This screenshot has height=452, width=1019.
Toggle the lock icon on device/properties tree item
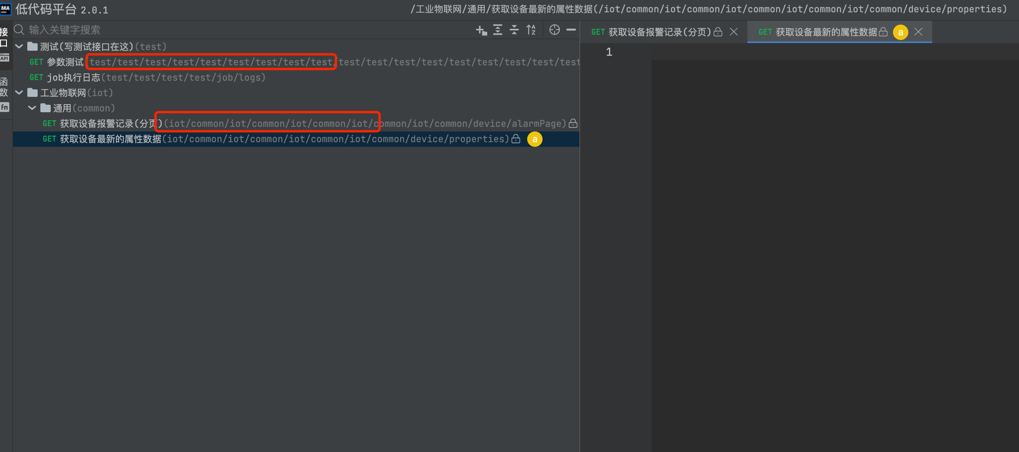(x=516, y=139)
